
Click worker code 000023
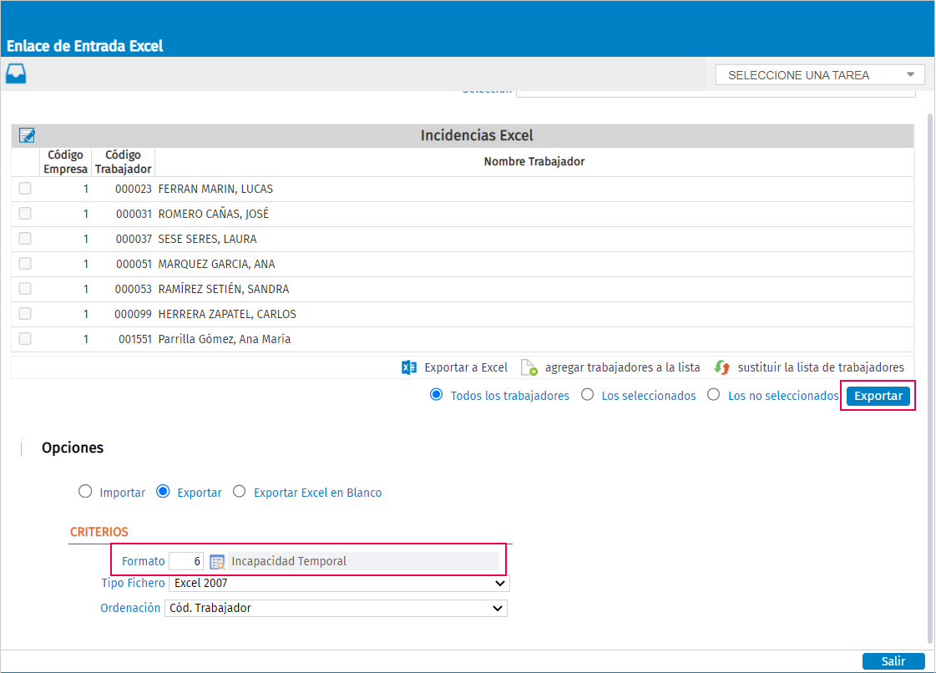pos(134,190)
